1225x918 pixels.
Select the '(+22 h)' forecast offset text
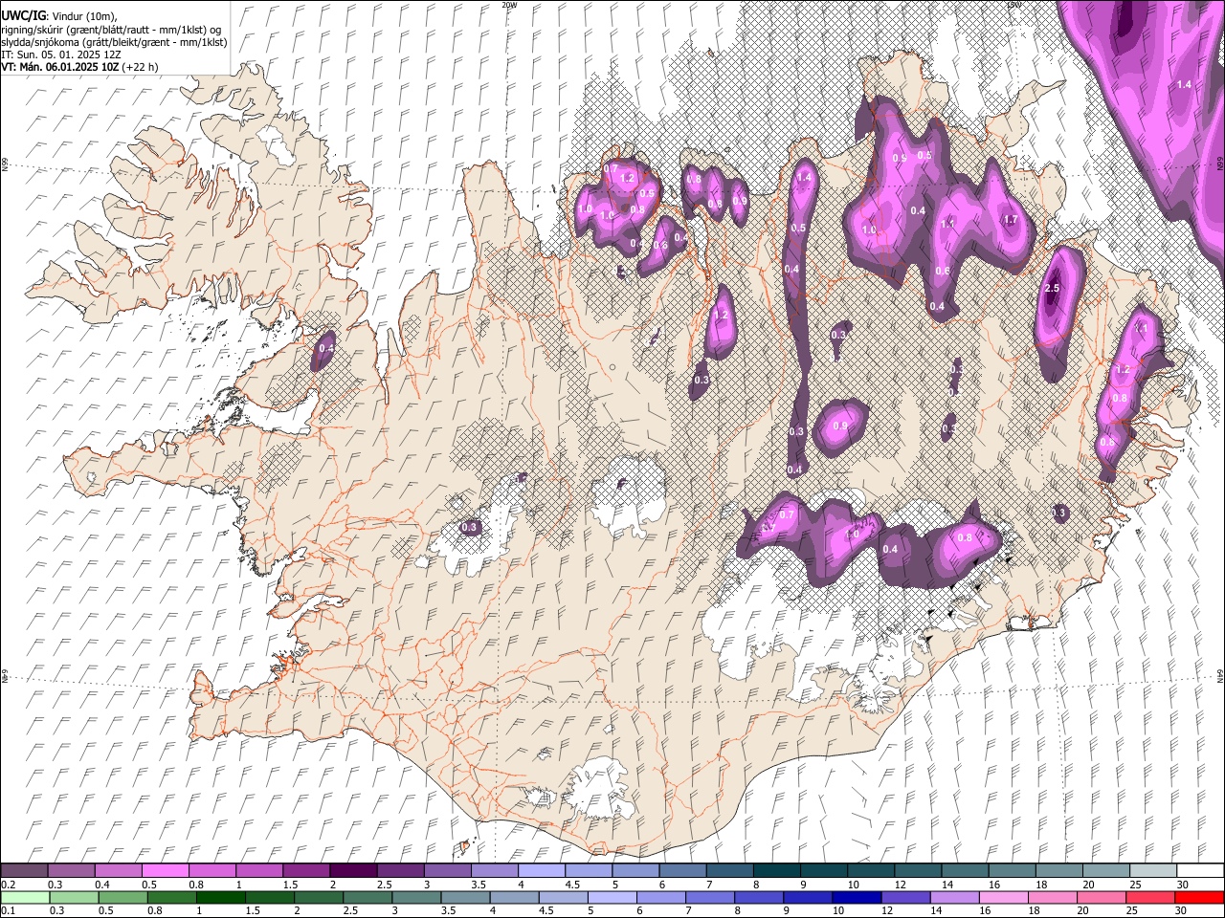point(141,67)
